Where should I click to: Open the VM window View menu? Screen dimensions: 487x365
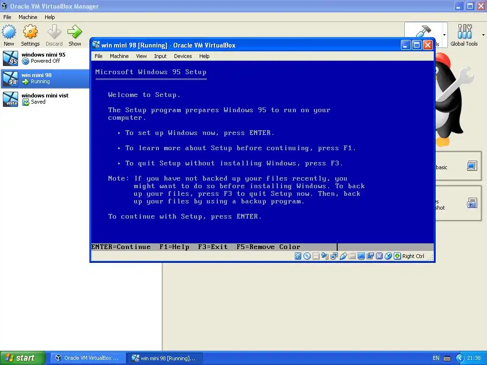(x=141, y=56)
